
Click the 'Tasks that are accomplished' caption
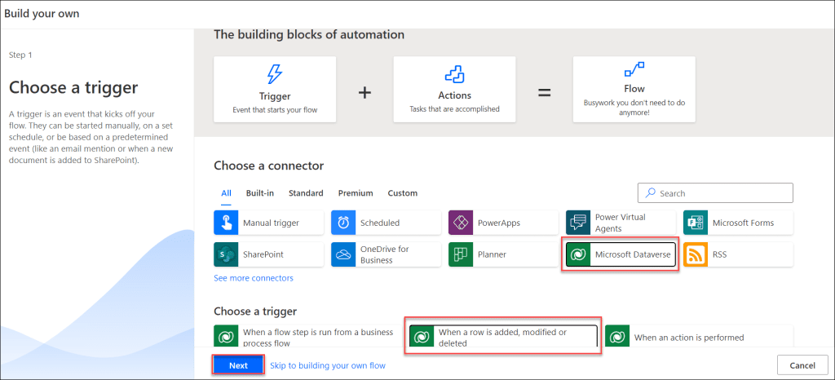[454, 109]
